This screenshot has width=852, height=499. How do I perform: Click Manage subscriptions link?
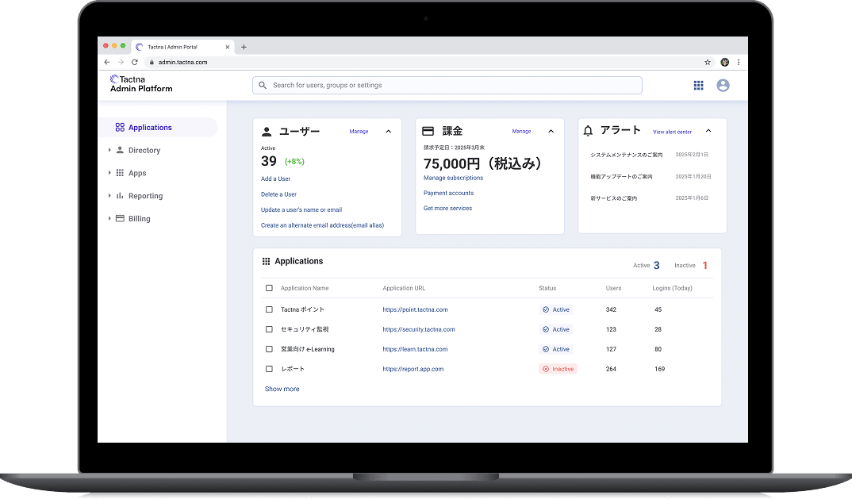click(453, 178)
